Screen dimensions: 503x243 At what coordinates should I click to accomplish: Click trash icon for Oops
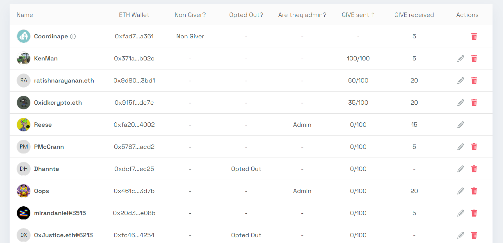(474, 191)
